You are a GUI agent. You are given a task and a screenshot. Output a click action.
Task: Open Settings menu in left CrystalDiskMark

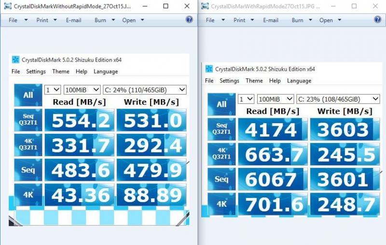[36, 71]
